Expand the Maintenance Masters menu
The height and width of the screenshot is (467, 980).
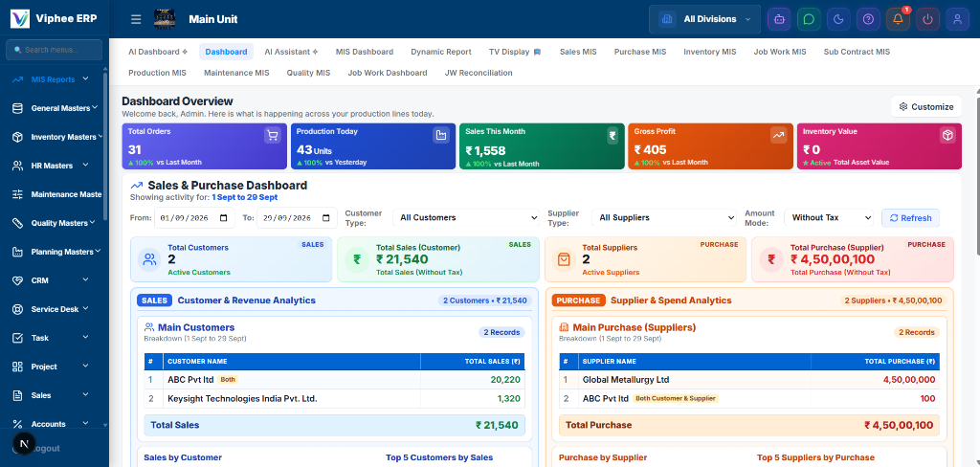tap(55, 194)
